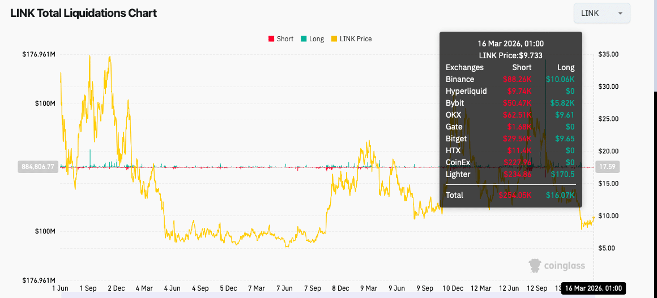657x298 pixels.
Task: Click the HTX row in the tooltip
Action: click(x=510, y=150)
